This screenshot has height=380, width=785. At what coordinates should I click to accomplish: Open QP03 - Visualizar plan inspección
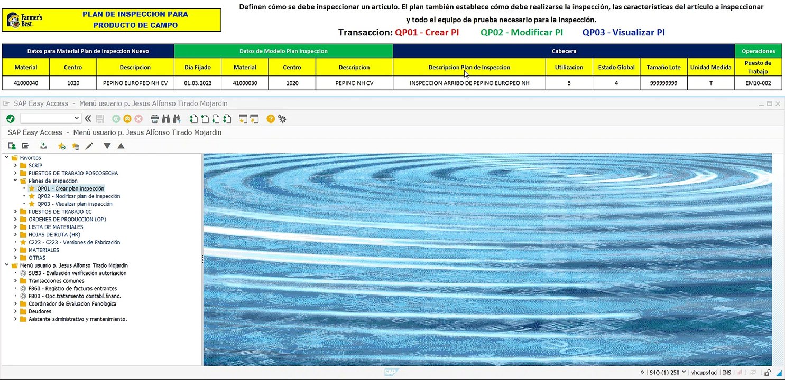coord(75,204)
